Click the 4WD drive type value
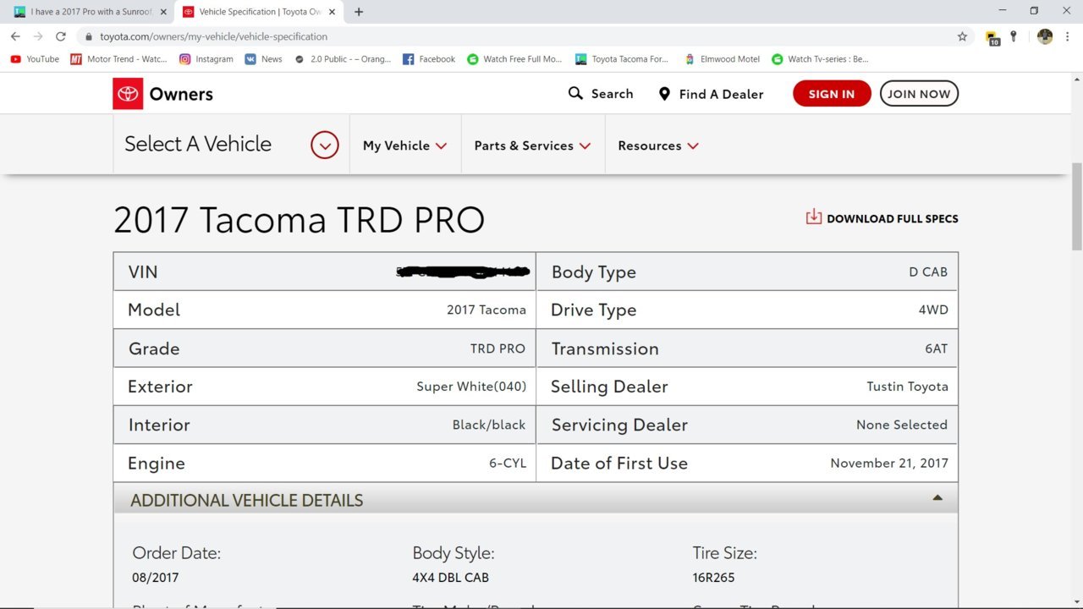Screen dimensions: 1083x609 pos(933,310)
